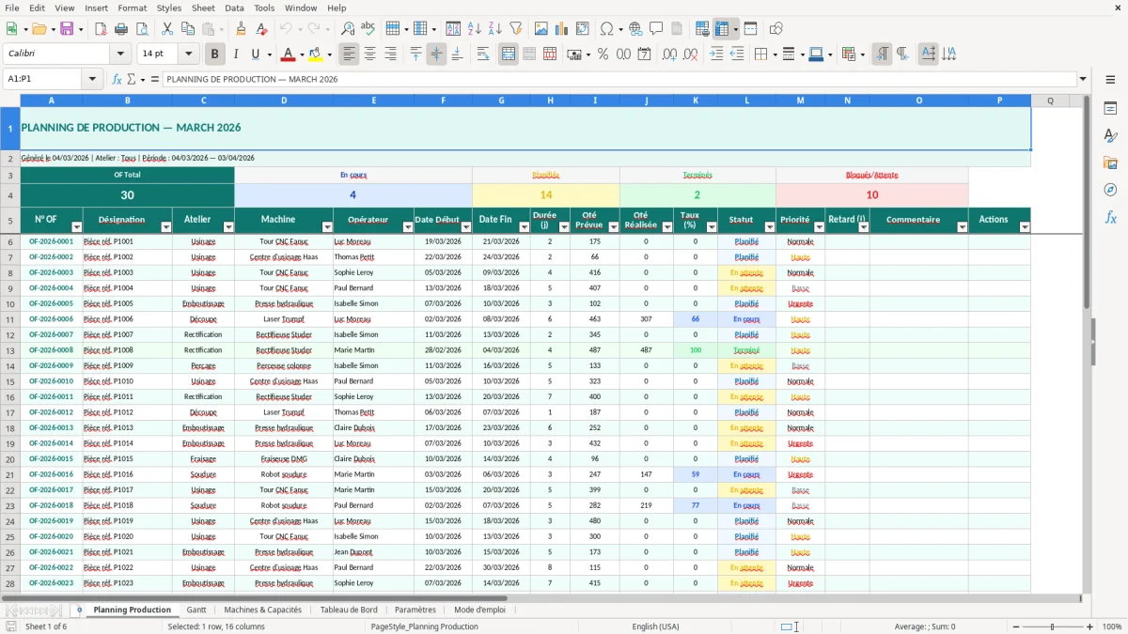Merge and center cells icon
This screenshot has height=634, width=1128.
[509, 54]
